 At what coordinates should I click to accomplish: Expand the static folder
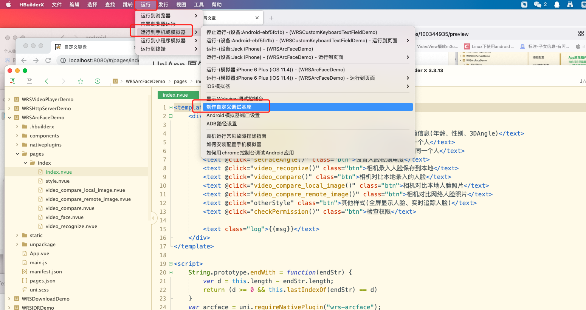pos(17,235)
